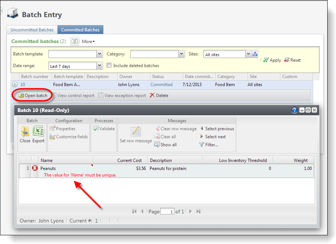Click the Set row message icon

click(136, 131)
